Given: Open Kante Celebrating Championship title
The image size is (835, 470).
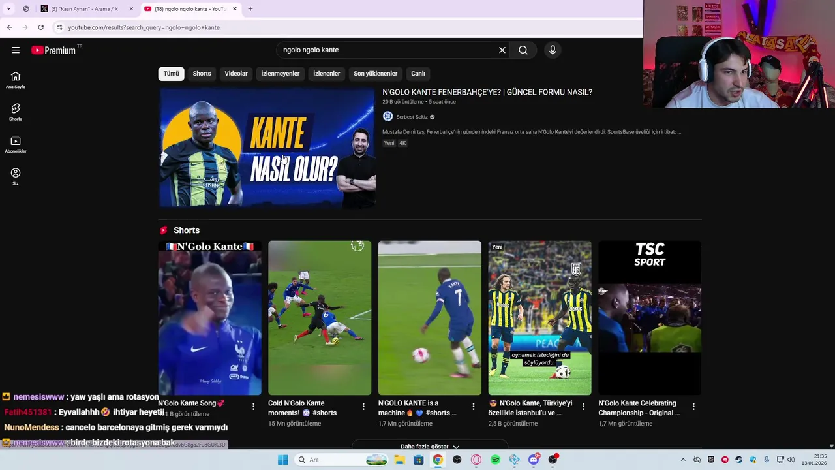Looking at the screenshot, I should (639, 408).
